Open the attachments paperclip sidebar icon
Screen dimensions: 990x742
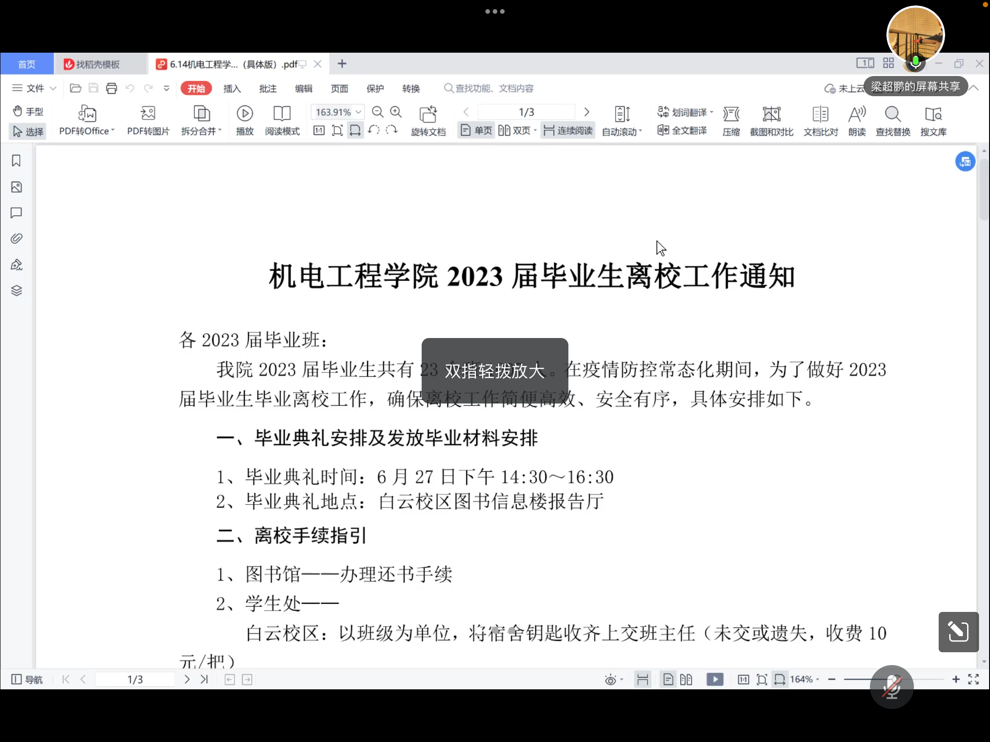[16, 239]
